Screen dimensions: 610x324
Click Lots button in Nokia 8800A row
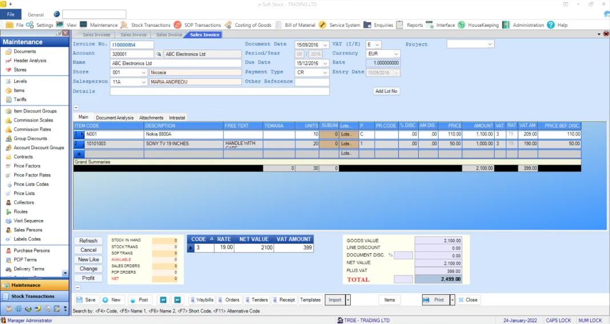(x=348, y=134)
